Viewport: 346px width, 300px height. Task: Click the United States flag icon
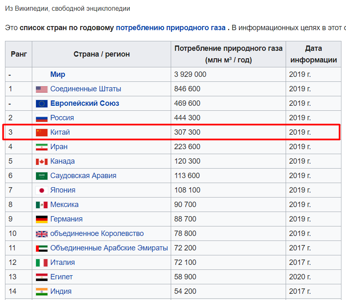[x=42, y=89]
